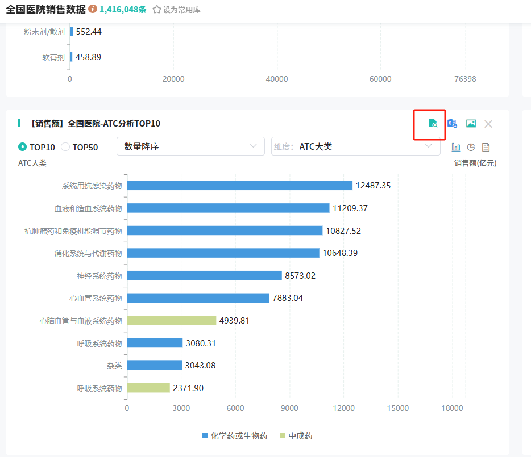The image size is (531, 457).
Task: Click the 1,416,048条 record count link
Action: tap(123, 10)
